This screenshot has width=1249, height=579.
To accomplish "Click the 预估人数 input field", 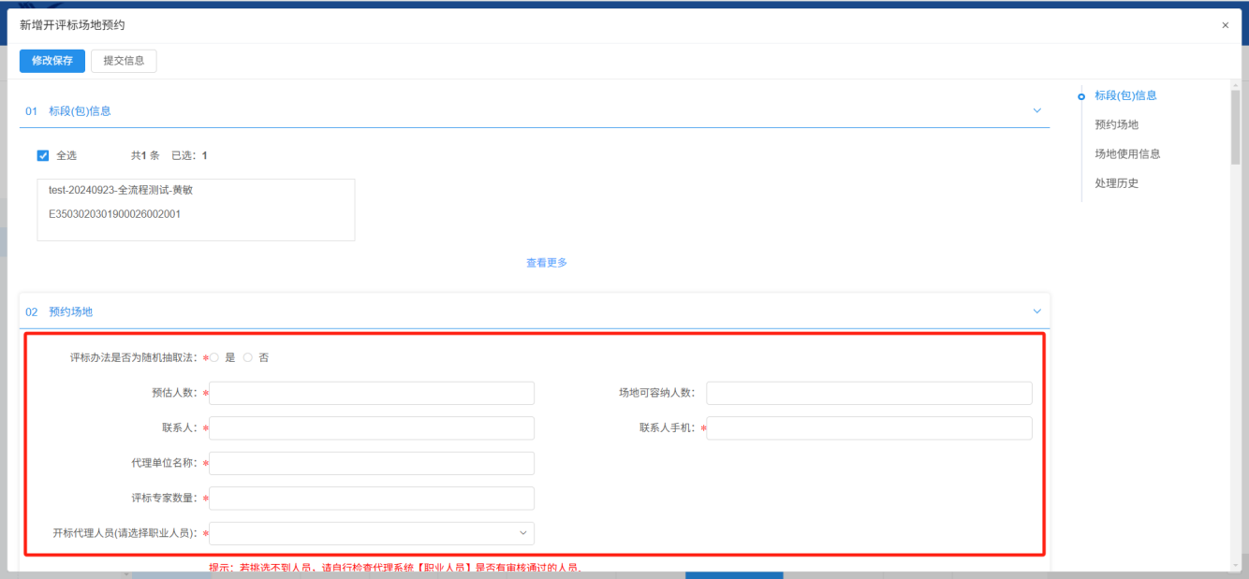I will coord(372,393).
